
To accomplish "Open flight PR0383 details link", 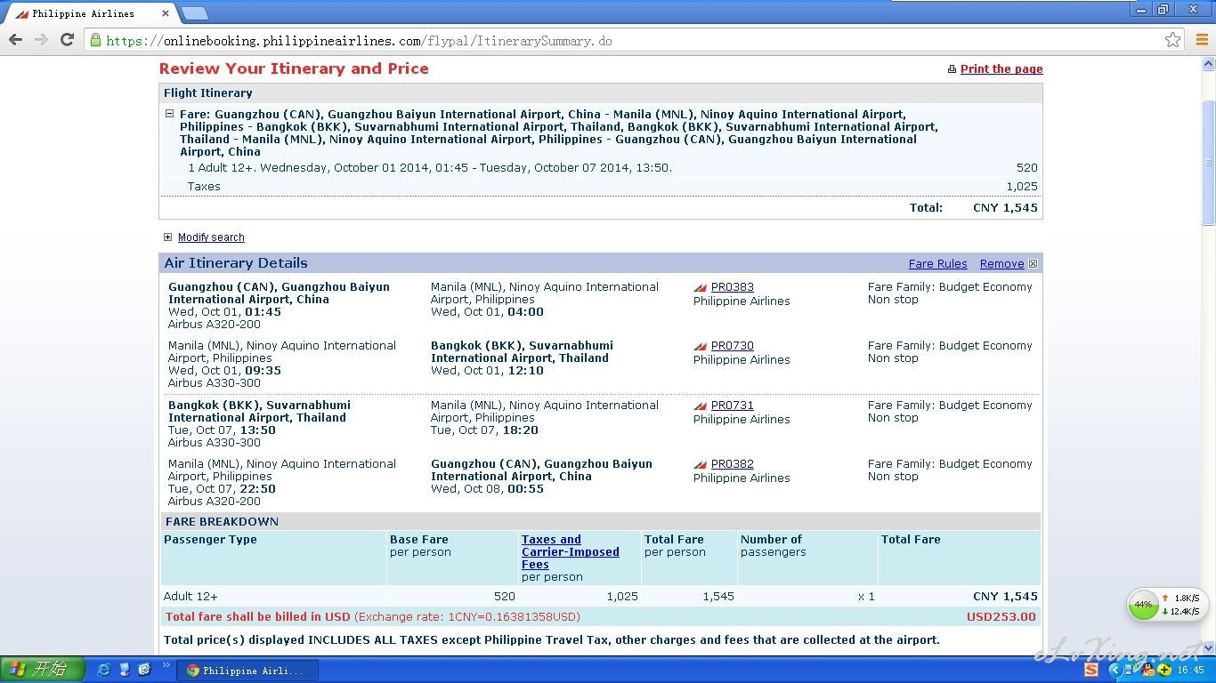I will [x=732, y=287].
